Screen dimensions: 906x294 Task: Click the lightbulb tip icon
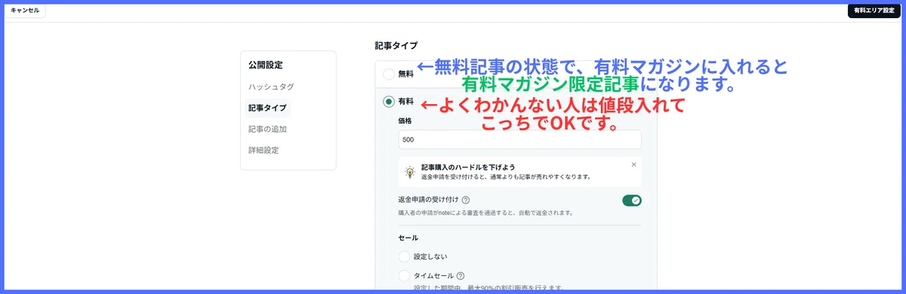click(410, 172)
